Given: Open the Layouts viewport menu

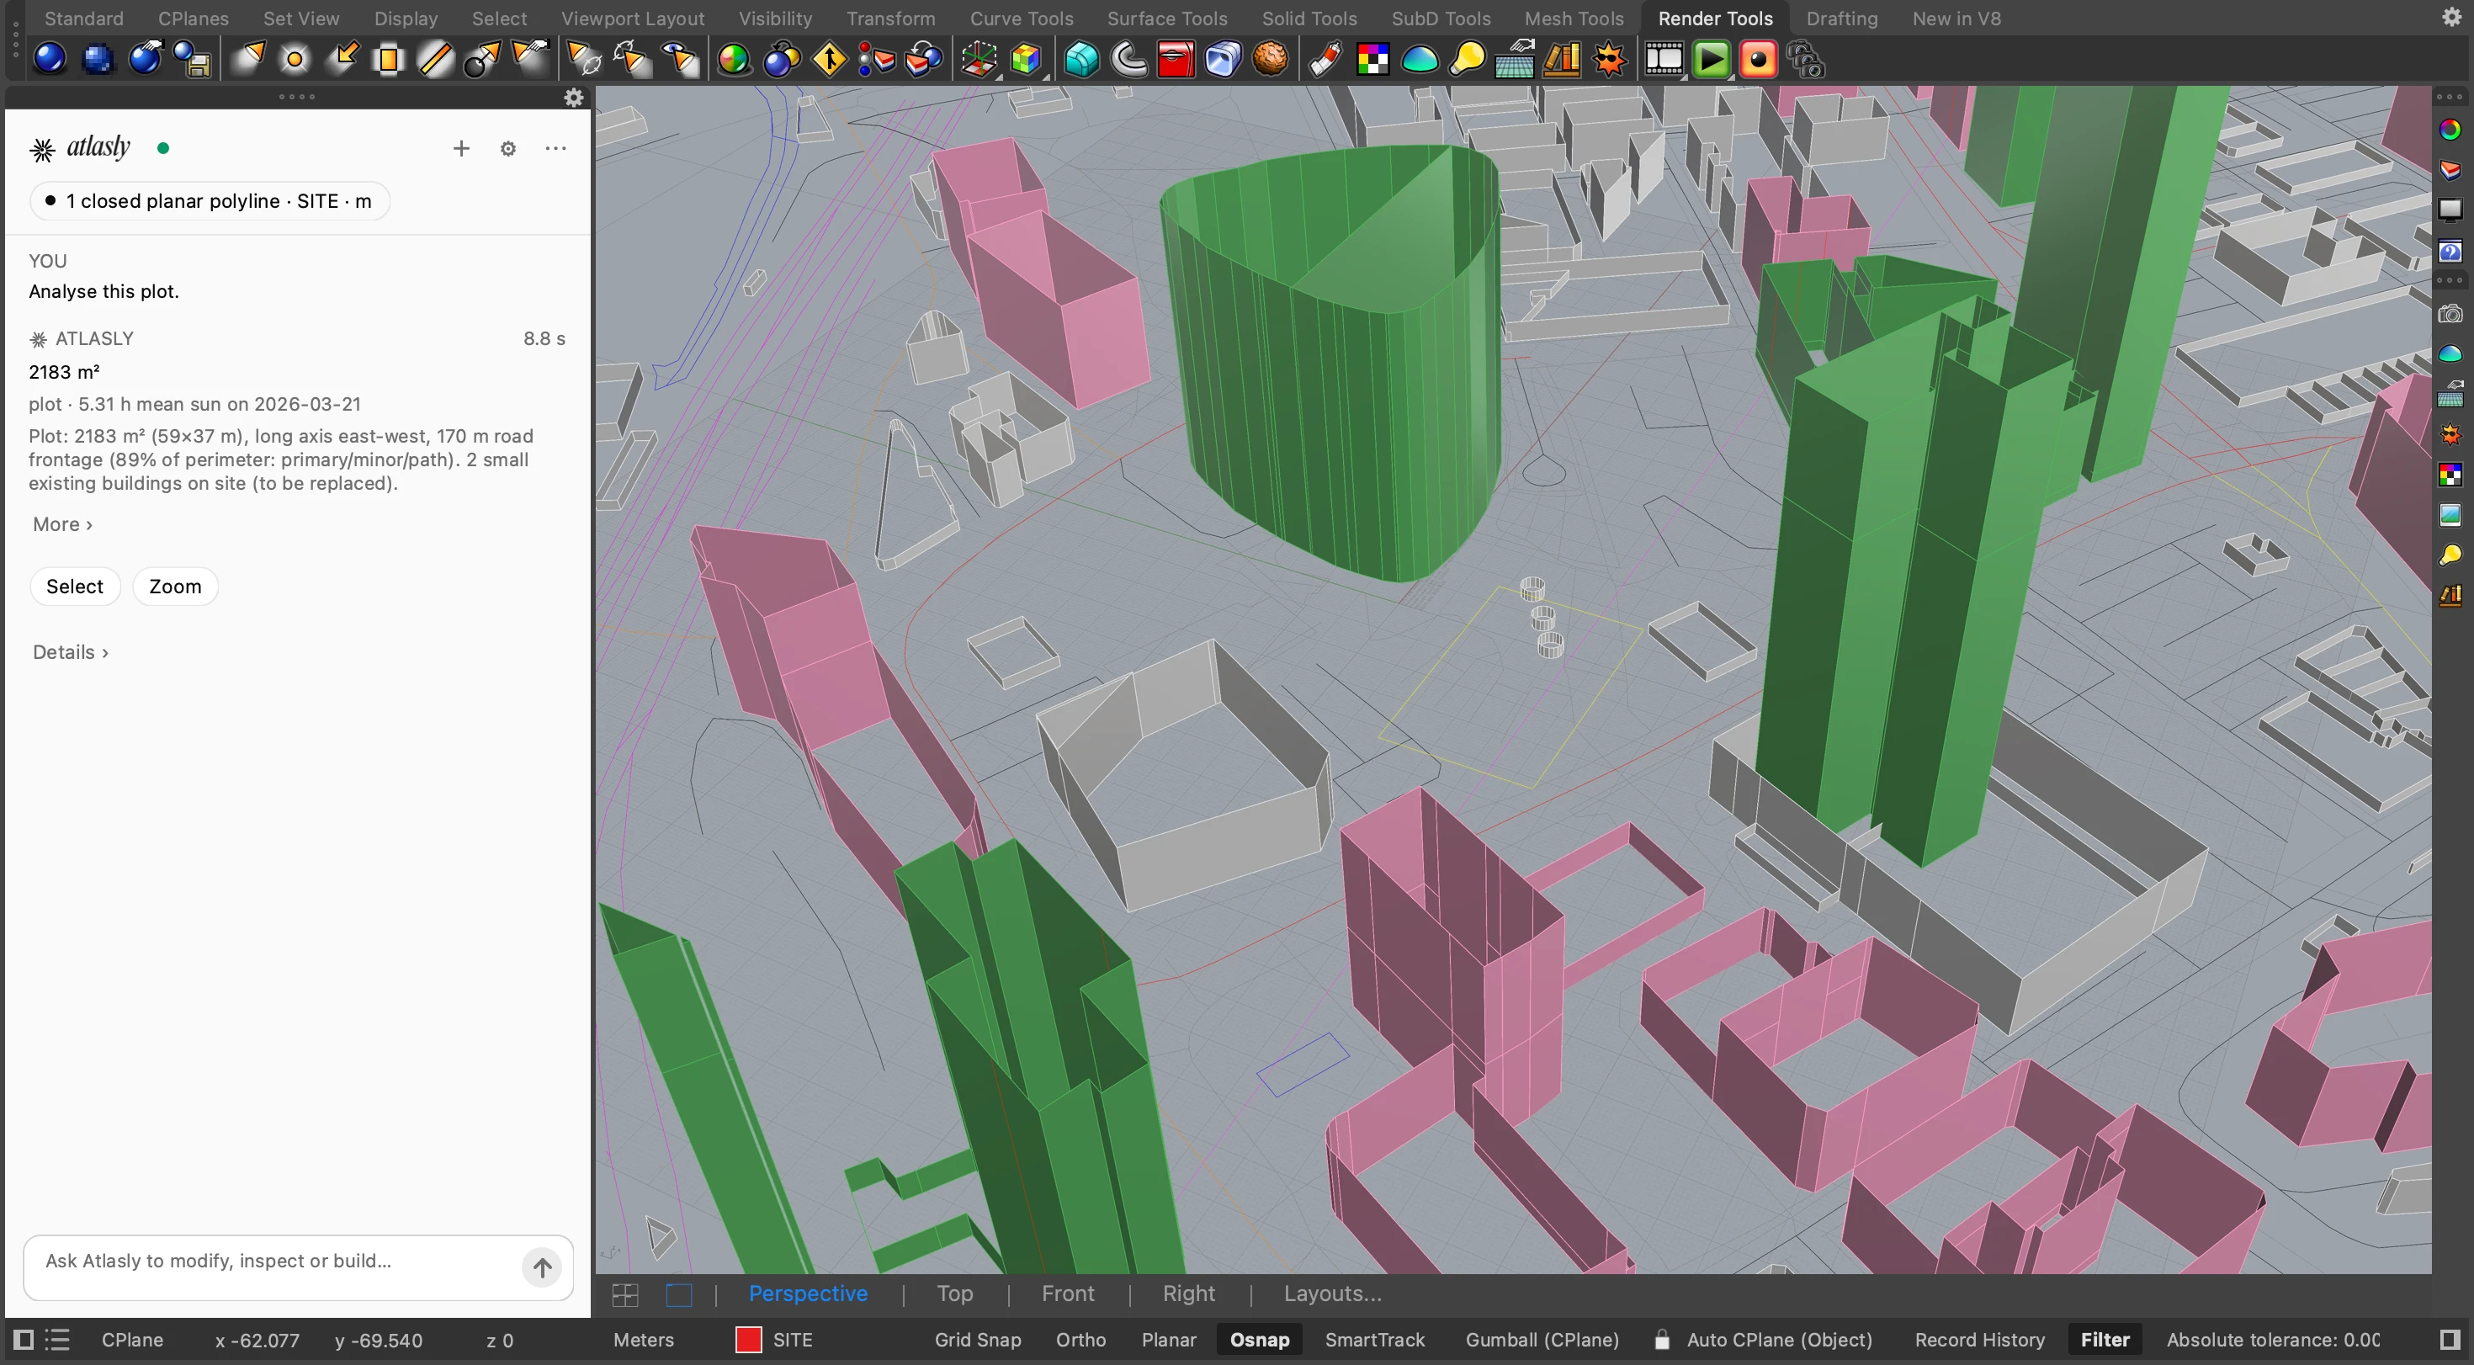Looking at the screenshot, I should 1332,1294.
